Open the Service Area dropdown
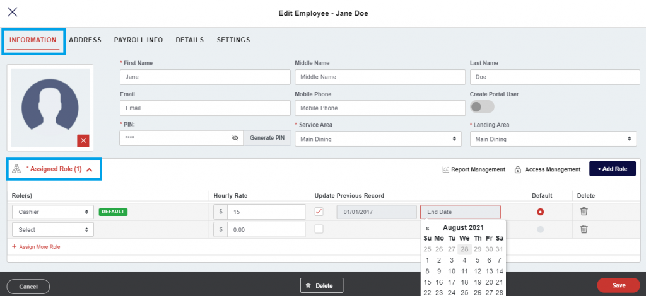This screenshot has height=296, width=646. pyautogui.click(x=379, y=139)
